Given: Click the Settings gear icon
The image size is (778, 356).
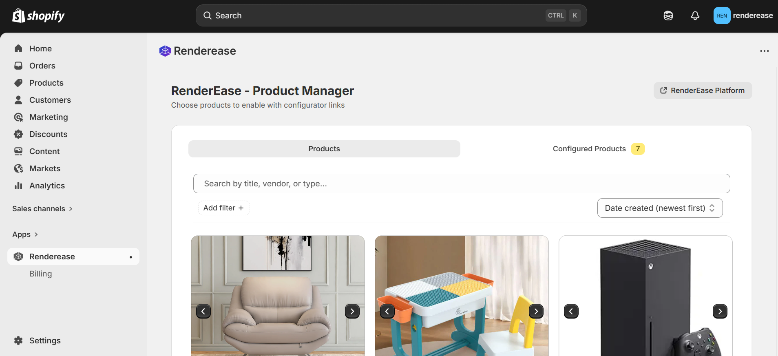Looking at the screenshot, I should pos(18,341).
